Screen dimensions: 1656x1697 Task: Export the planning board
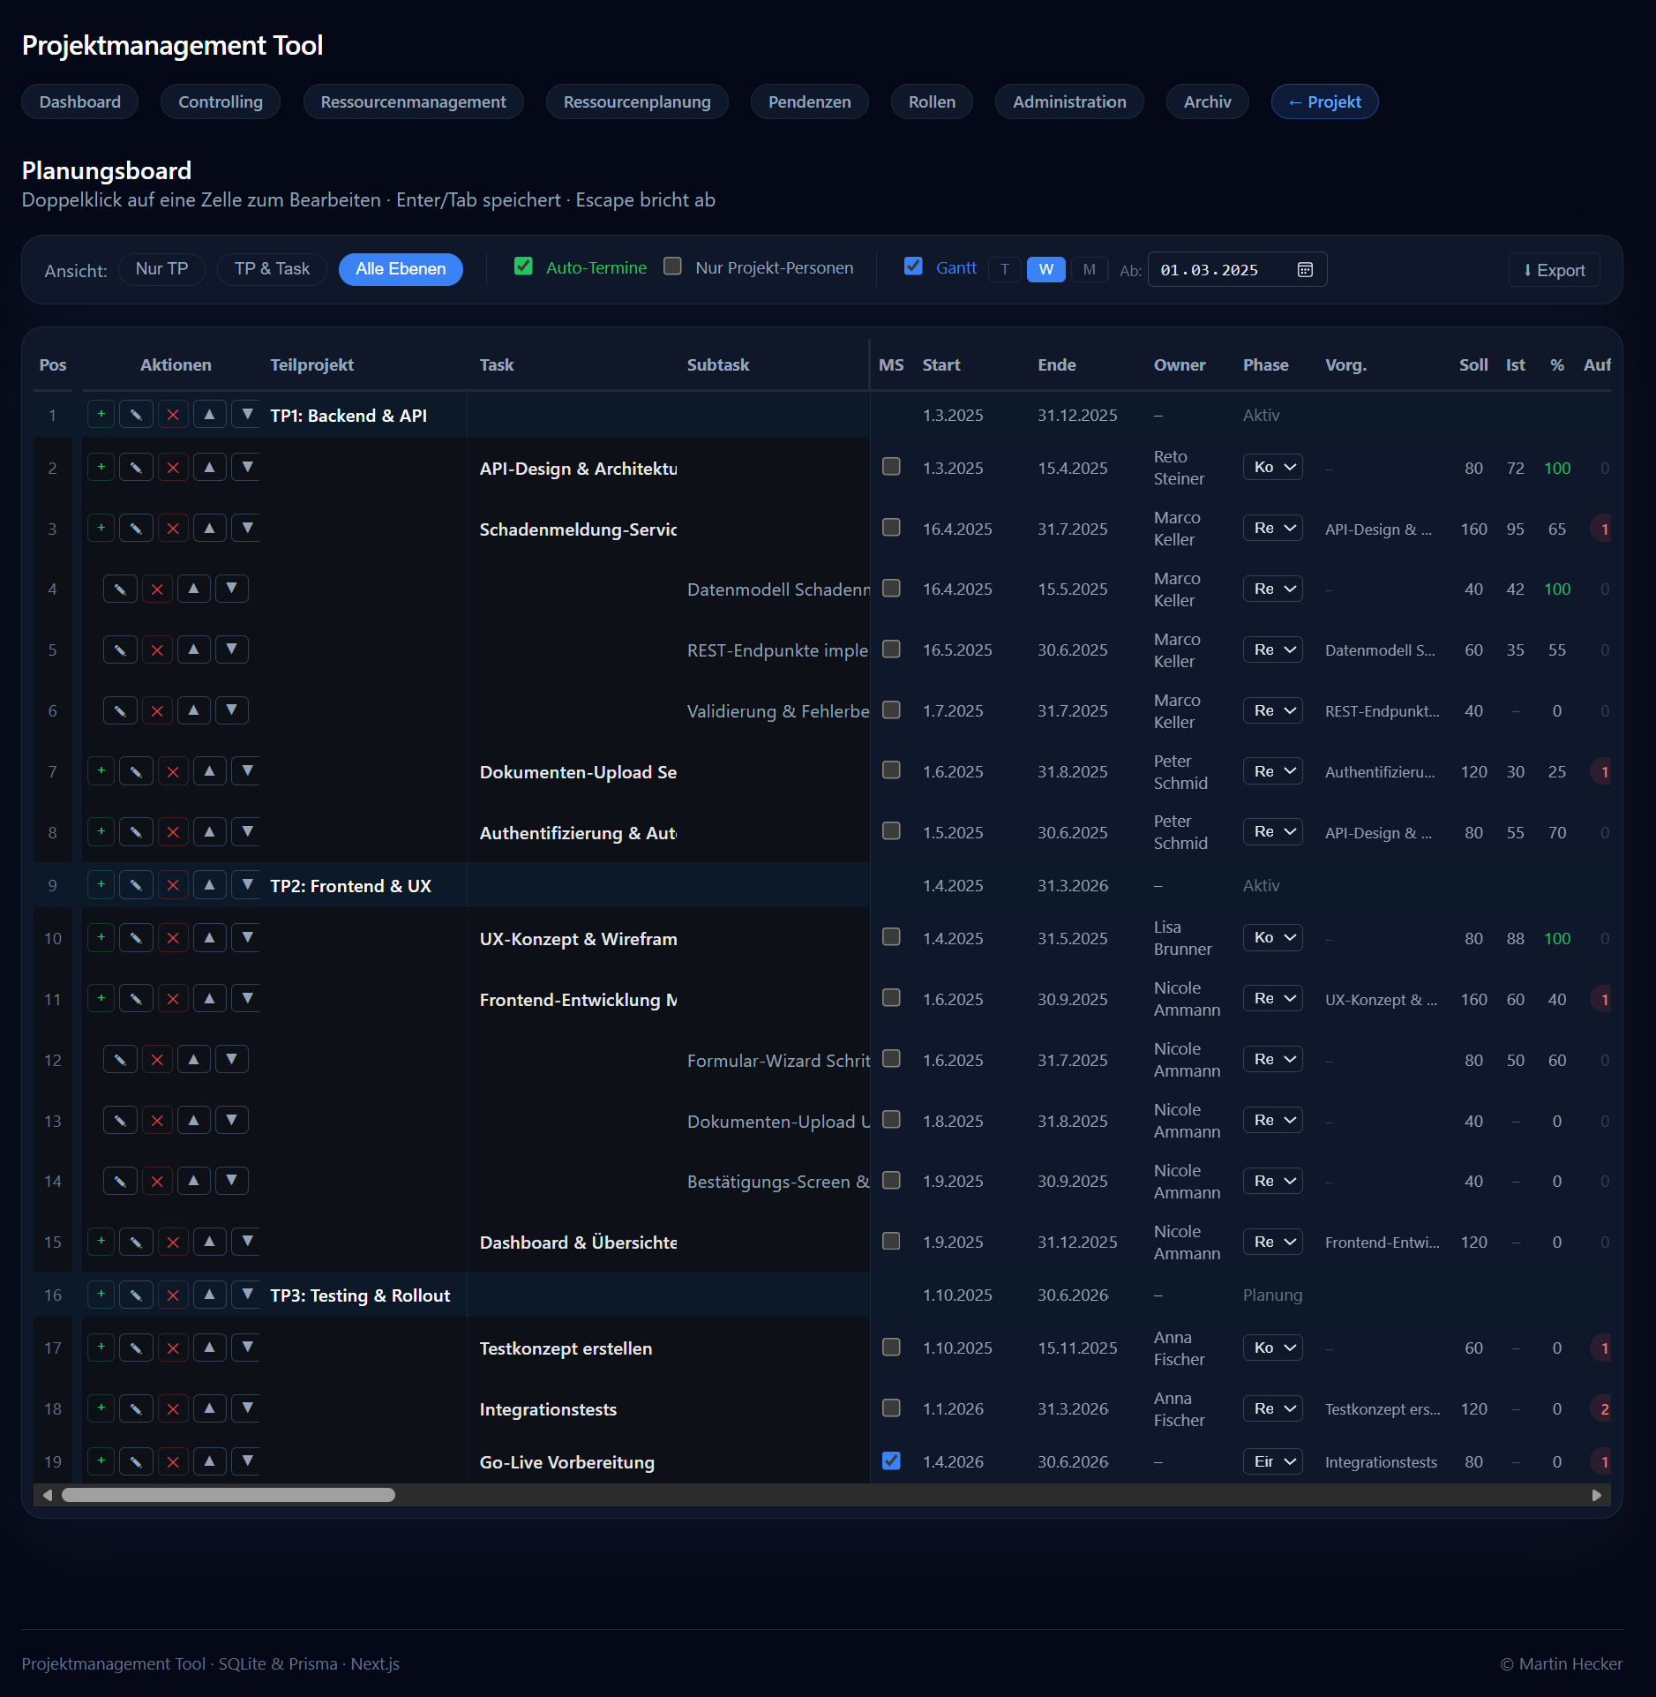1554,270
